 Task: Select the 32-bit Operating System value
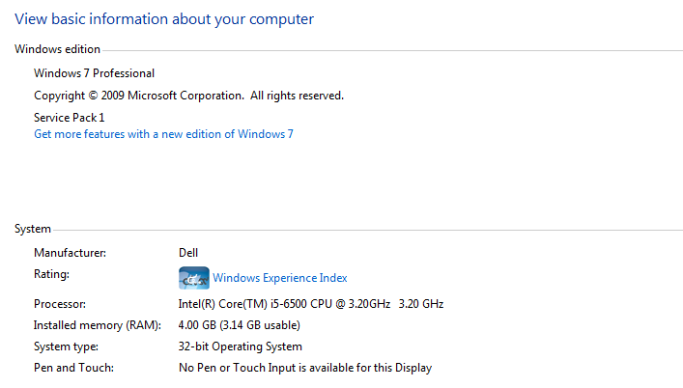[240, 346]
